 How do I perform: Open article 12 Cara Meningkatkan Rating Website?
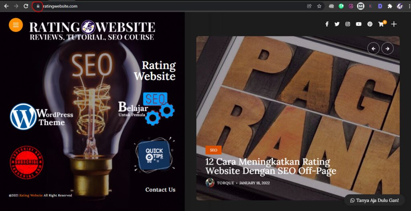coord(271,166)
